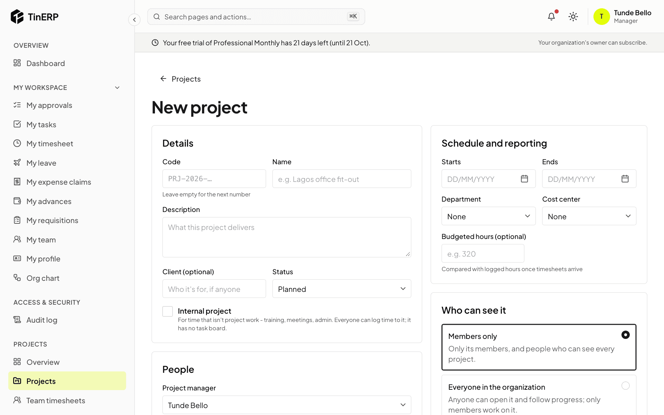The image size is (664, 415).
Task: Open My advances page
Action: (67, 201)
